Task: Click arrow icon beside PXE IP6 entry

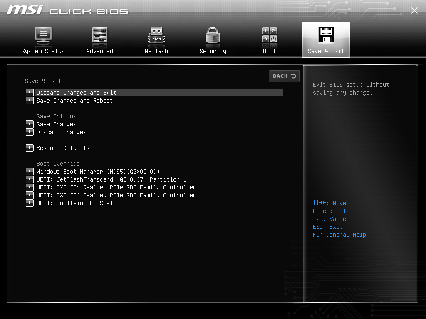Action: point(30,195)
